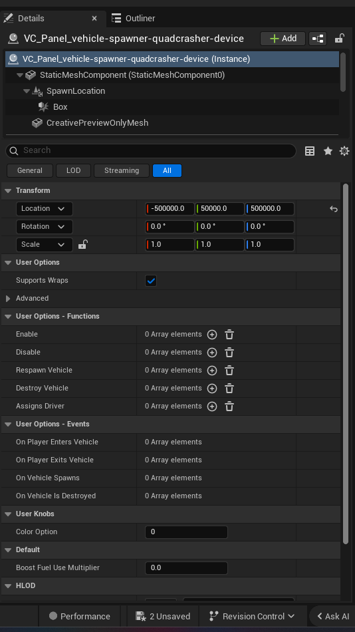The height and width of the screenshot is (632, 355).
Task: Collapse the Transform section
Action: click(8, 191)
